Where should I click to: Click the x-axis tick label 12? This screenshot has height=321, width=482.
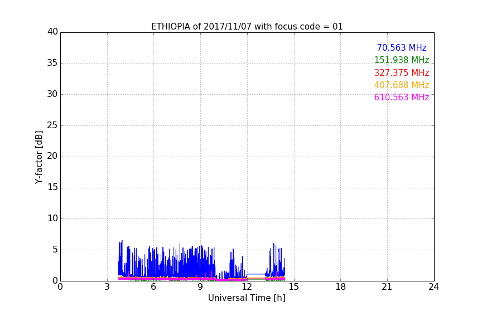click(x=247, y=287)
